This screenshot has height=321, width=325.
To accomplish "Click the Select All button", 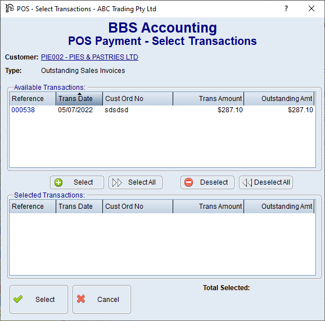I will point(136,182).
